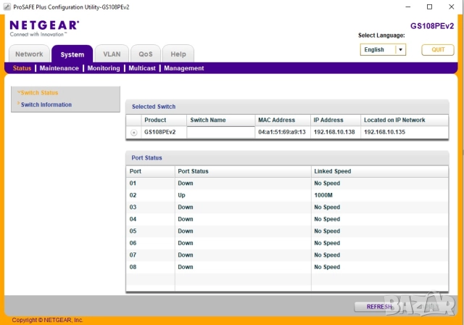This screenshot has height=325, width=464.
Task: Go to Multicast settings
Action: pos(142,68)
